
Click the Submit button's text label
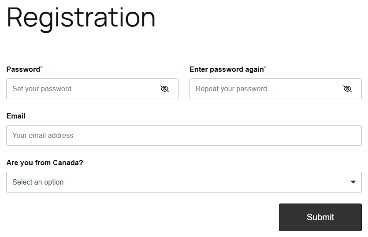[320, 217]
